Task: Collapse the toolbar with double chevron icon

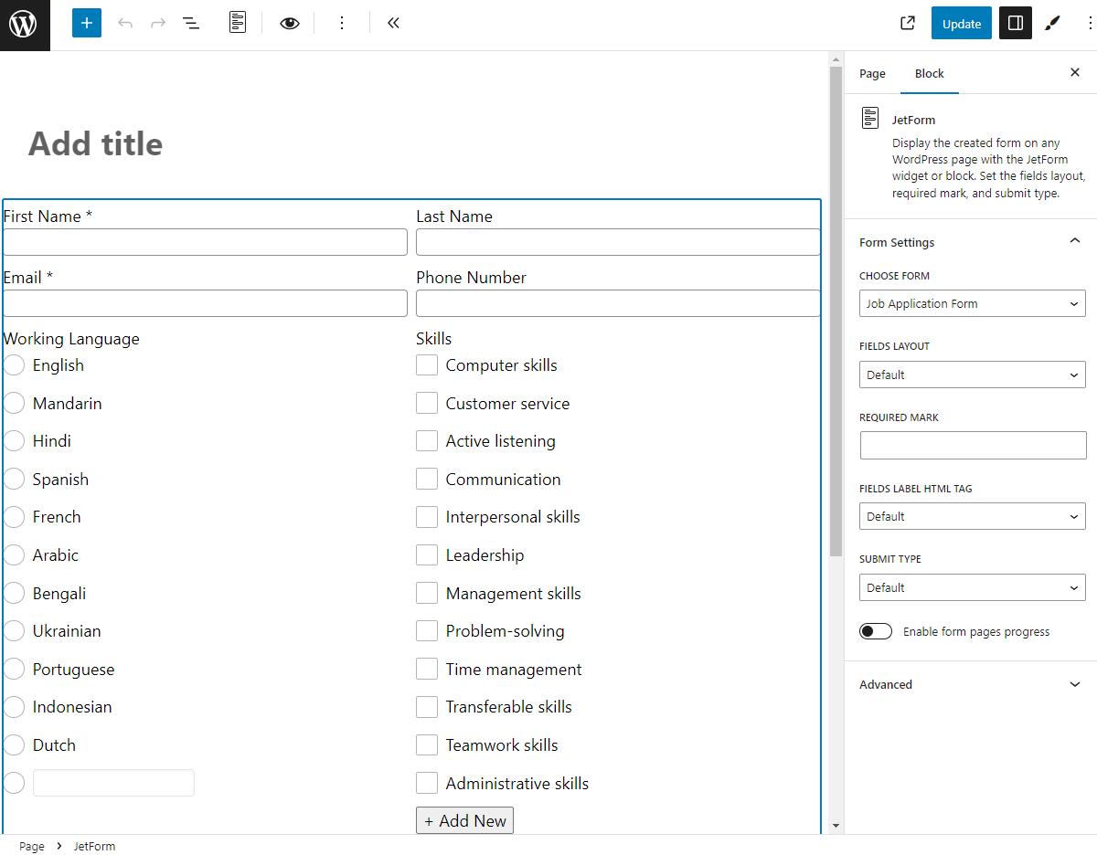Action: coord(393,24)
